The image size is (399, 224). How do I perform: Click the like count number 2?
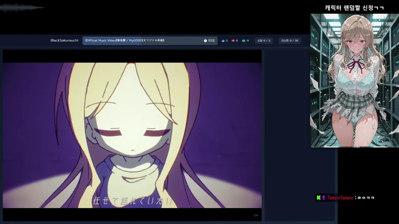227,41
